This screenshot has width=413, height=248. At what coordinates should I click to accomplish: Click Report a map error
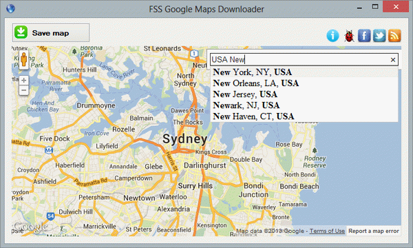coord(374,231)
